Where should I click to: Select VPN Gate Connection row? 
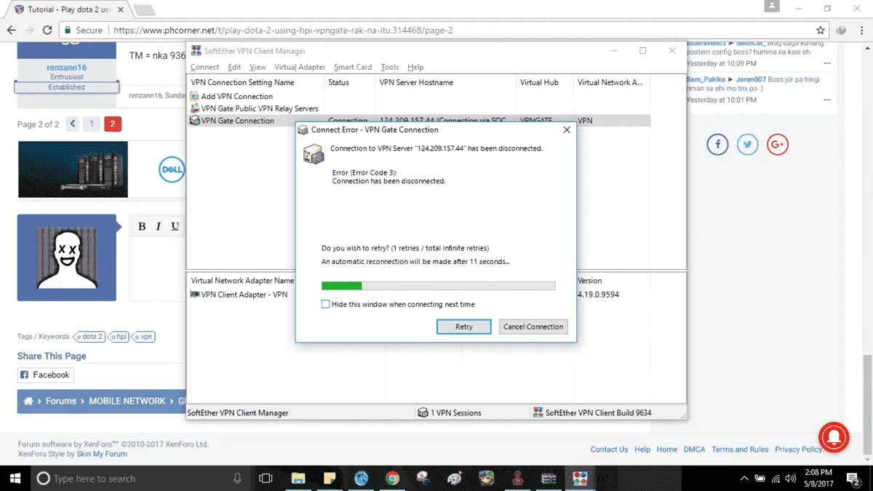point(420,121)
